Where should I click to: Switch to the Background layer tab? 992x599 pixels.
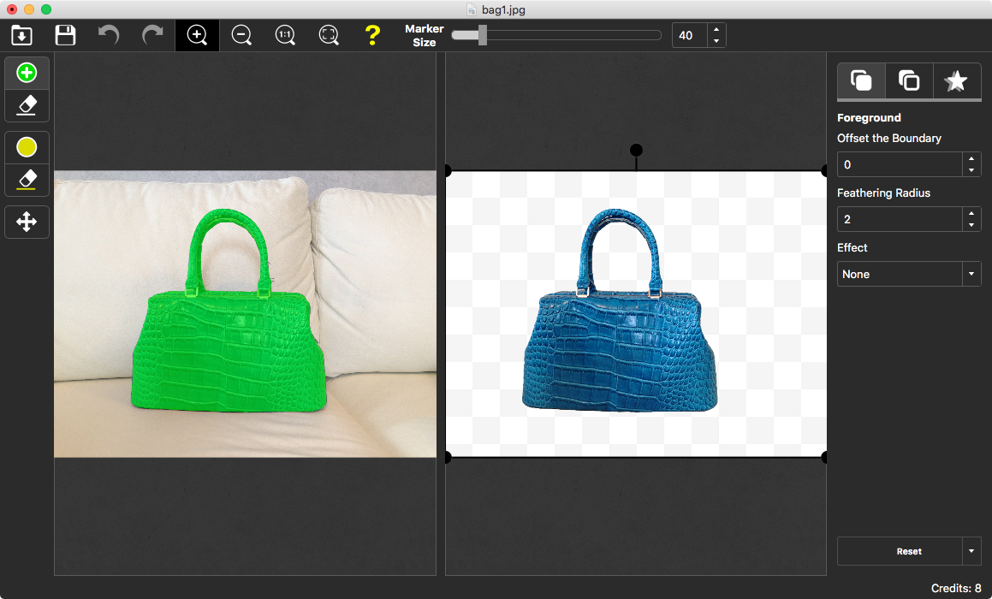908,81
